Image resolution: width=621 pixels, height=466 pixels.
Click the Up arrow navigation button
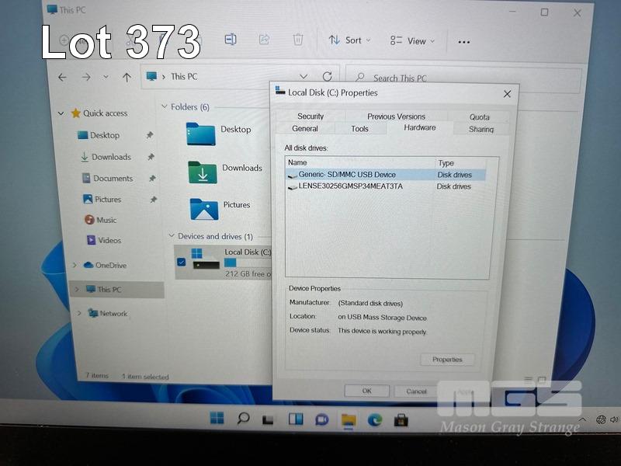[127, 77]
